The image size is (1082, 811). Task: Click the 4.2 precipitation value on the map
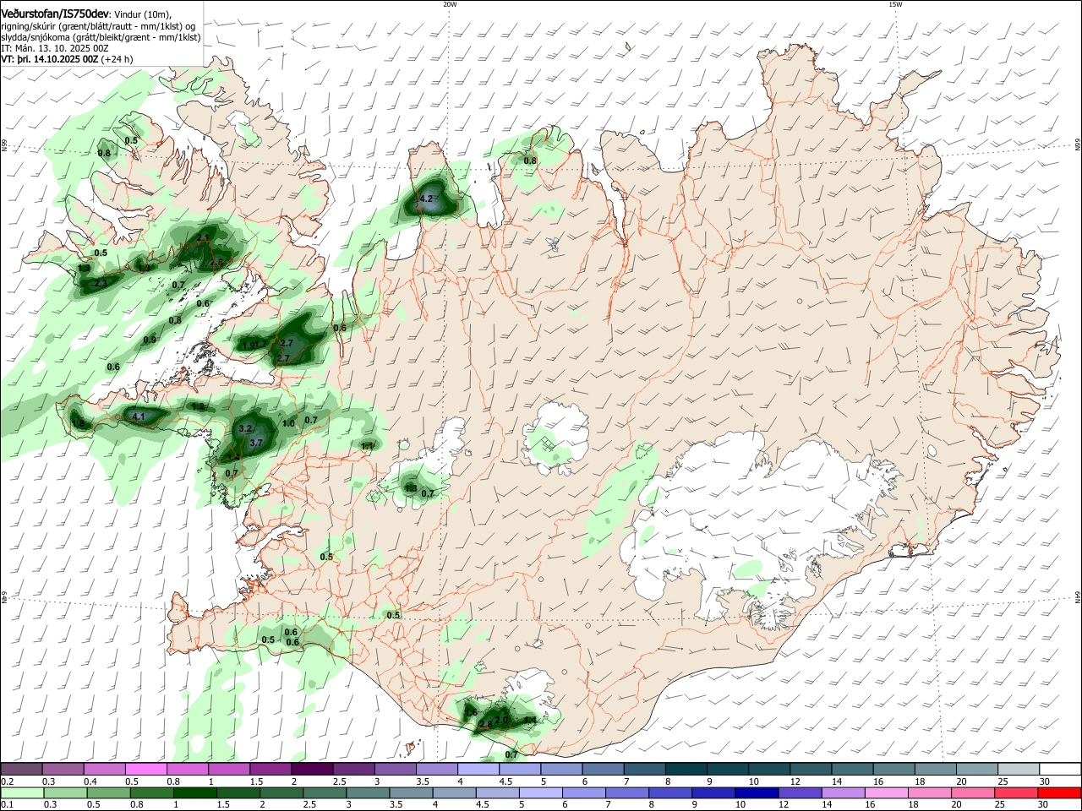pyautogui.click(x=426, y=199)
